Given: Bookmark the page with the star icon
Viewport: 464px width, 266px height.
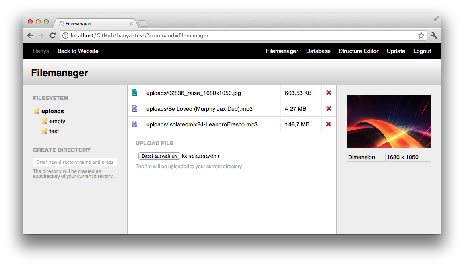Looking at the screenshot, I should click(421, 35).
